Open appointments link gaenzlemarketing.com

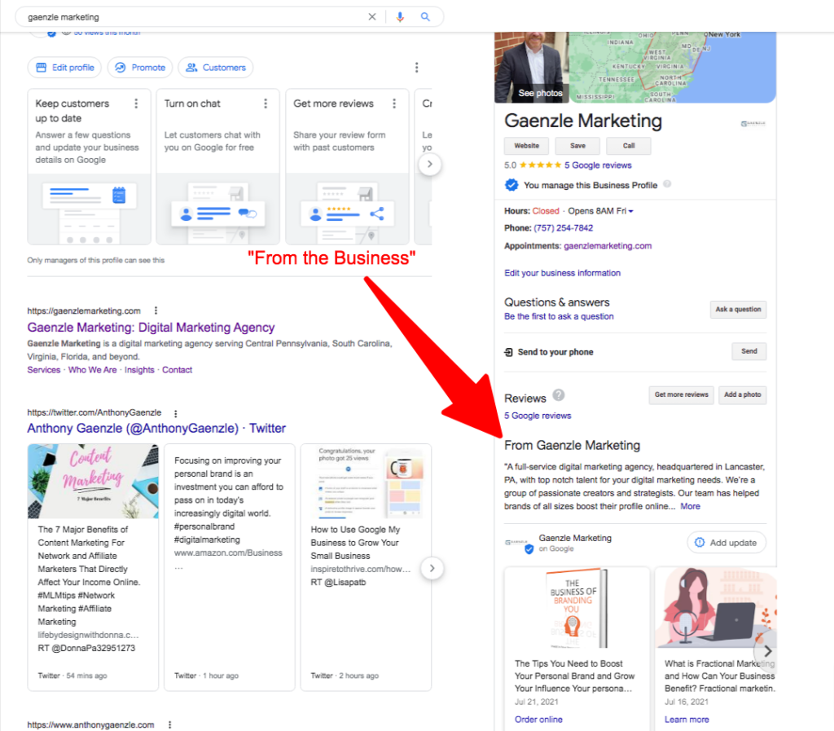[608, 246]
